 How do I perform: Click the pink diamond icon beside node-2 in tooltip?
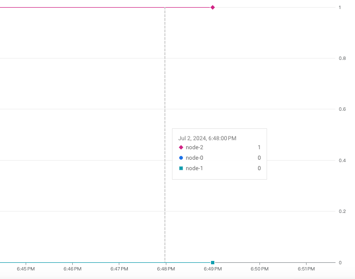pos(181,147)
